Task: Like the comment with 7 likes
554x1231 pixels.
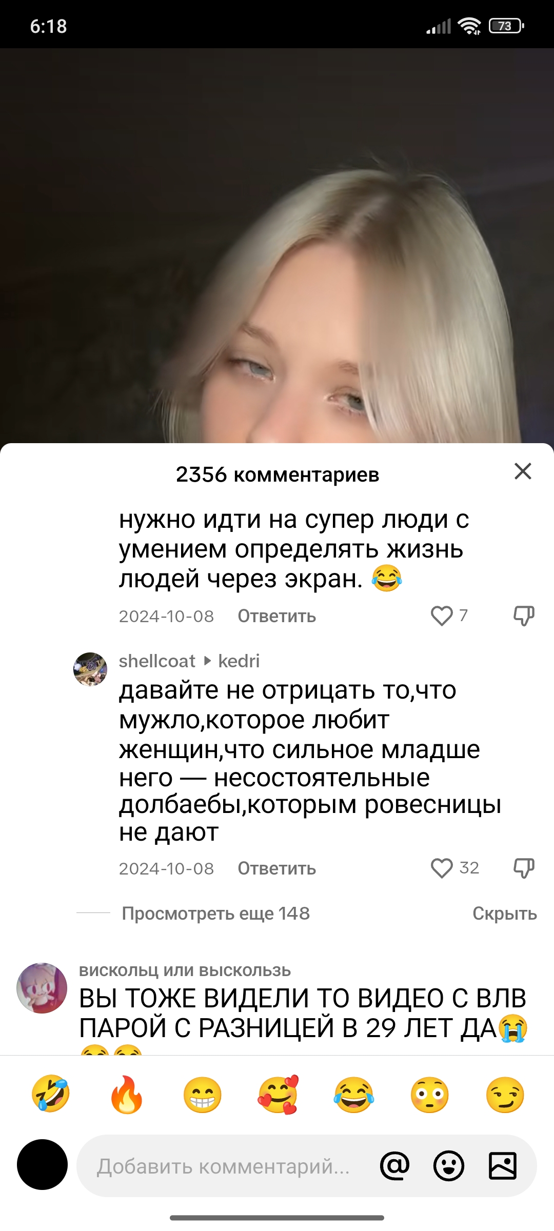Action: [442, 616]
